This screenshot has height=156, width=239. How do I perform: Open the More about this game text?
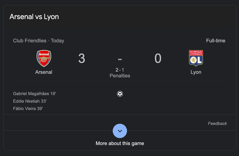[120, 143]
